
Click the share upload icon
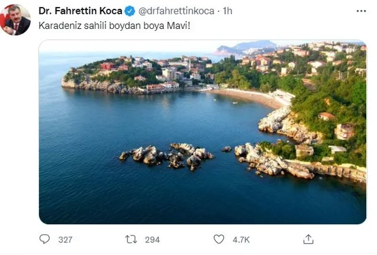[x=309, y=239]
